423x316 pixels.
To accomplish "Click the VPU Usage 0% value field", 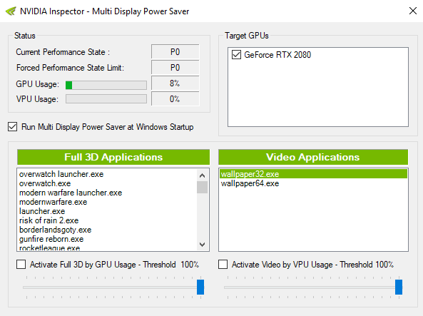I will pos(175,98).
